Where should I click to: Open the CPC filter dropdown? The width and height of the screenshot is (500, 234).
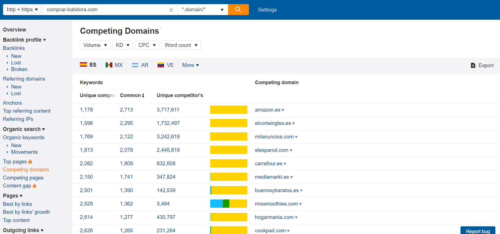(147, 45)
